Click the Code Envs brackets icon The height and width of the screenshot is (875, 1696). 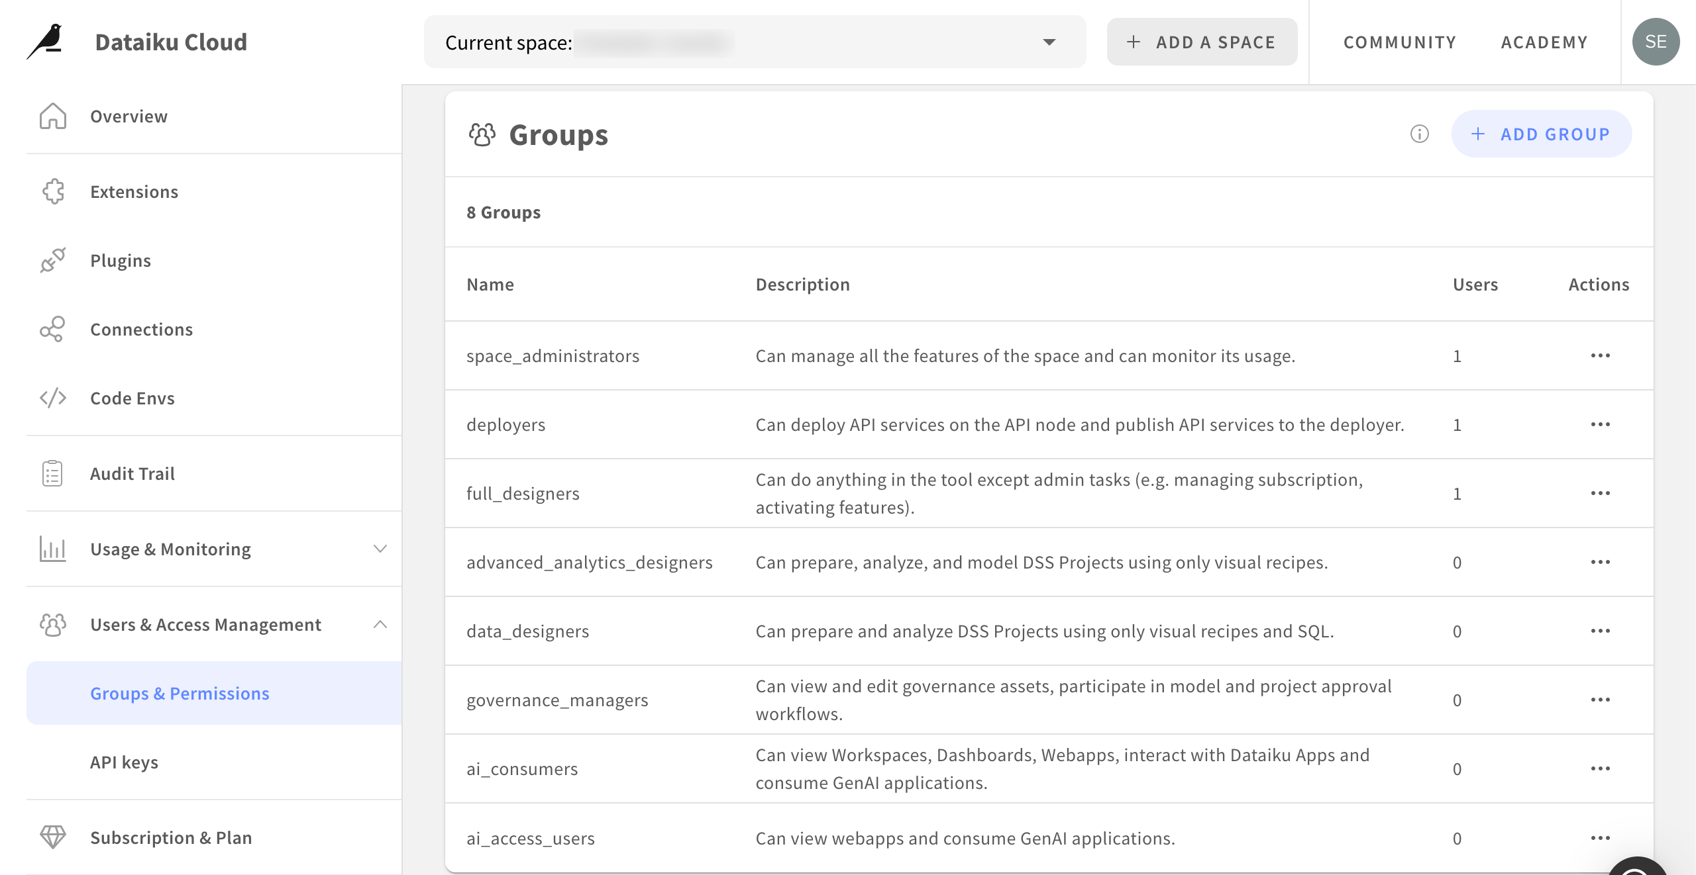pos(53,398)
